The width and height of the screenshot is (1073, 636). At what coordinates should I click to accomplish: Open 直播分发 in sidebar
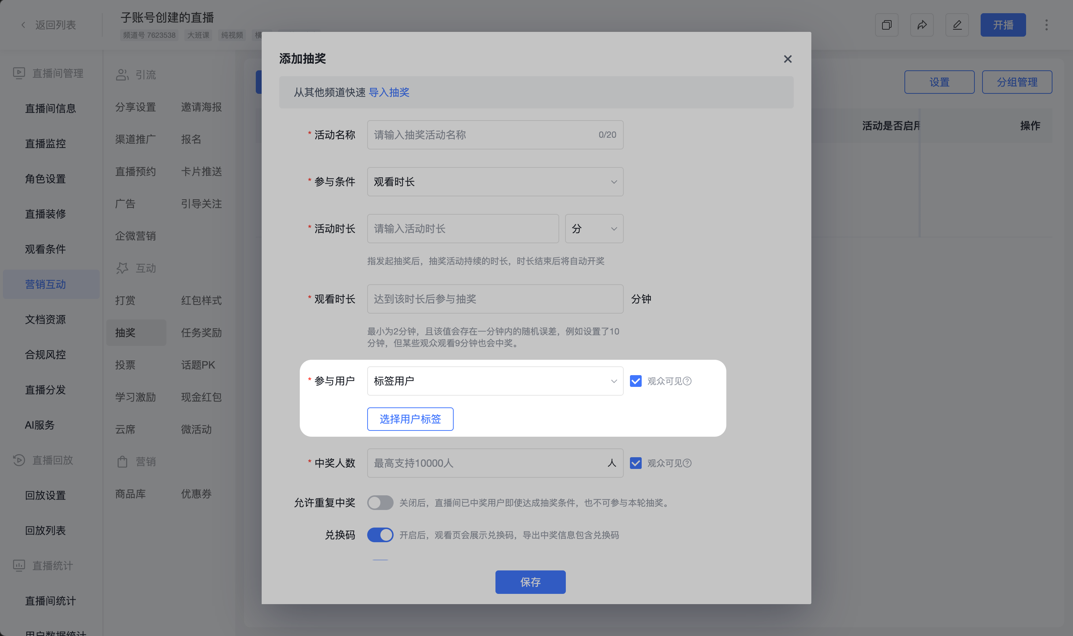point(45,389)
